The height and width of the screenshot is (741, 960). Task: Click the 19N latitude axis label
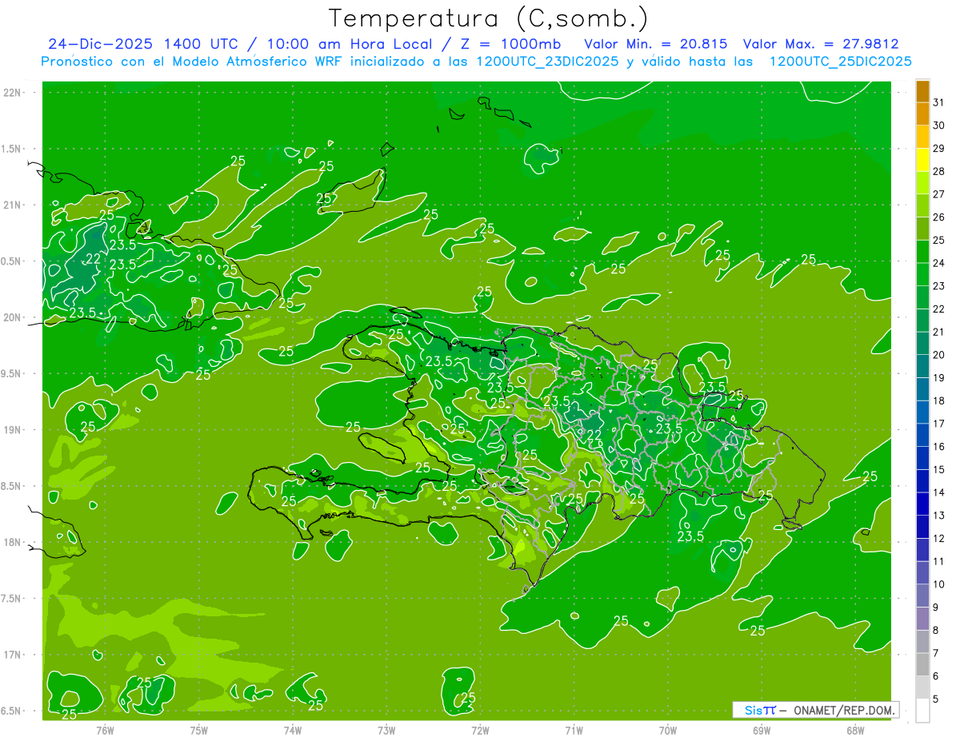coord(13,430)
